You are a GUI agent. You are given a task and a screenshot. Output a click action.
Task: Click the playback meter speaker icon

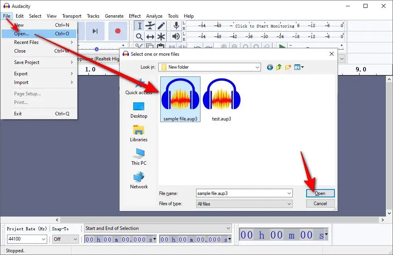[176, 36]
